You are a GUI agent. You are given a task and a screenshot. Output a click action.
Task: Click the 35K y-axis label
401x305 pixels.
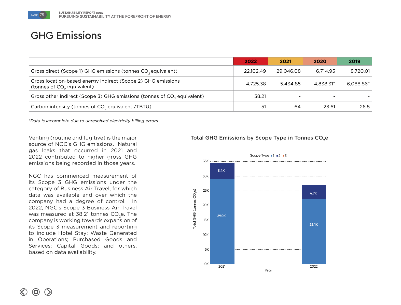pos(206,161)
